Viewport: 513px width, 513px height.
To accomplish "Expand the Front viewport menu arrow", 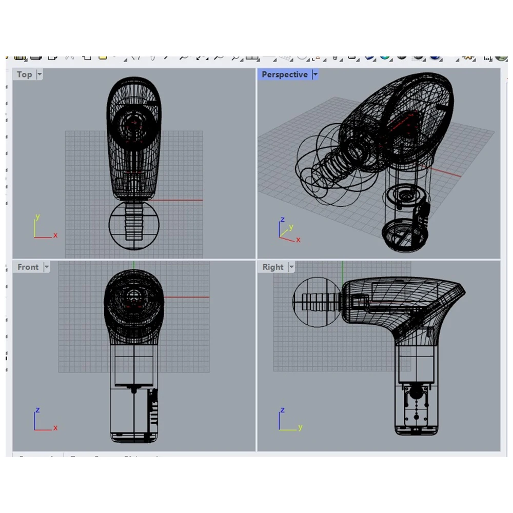I will (47, 267).
